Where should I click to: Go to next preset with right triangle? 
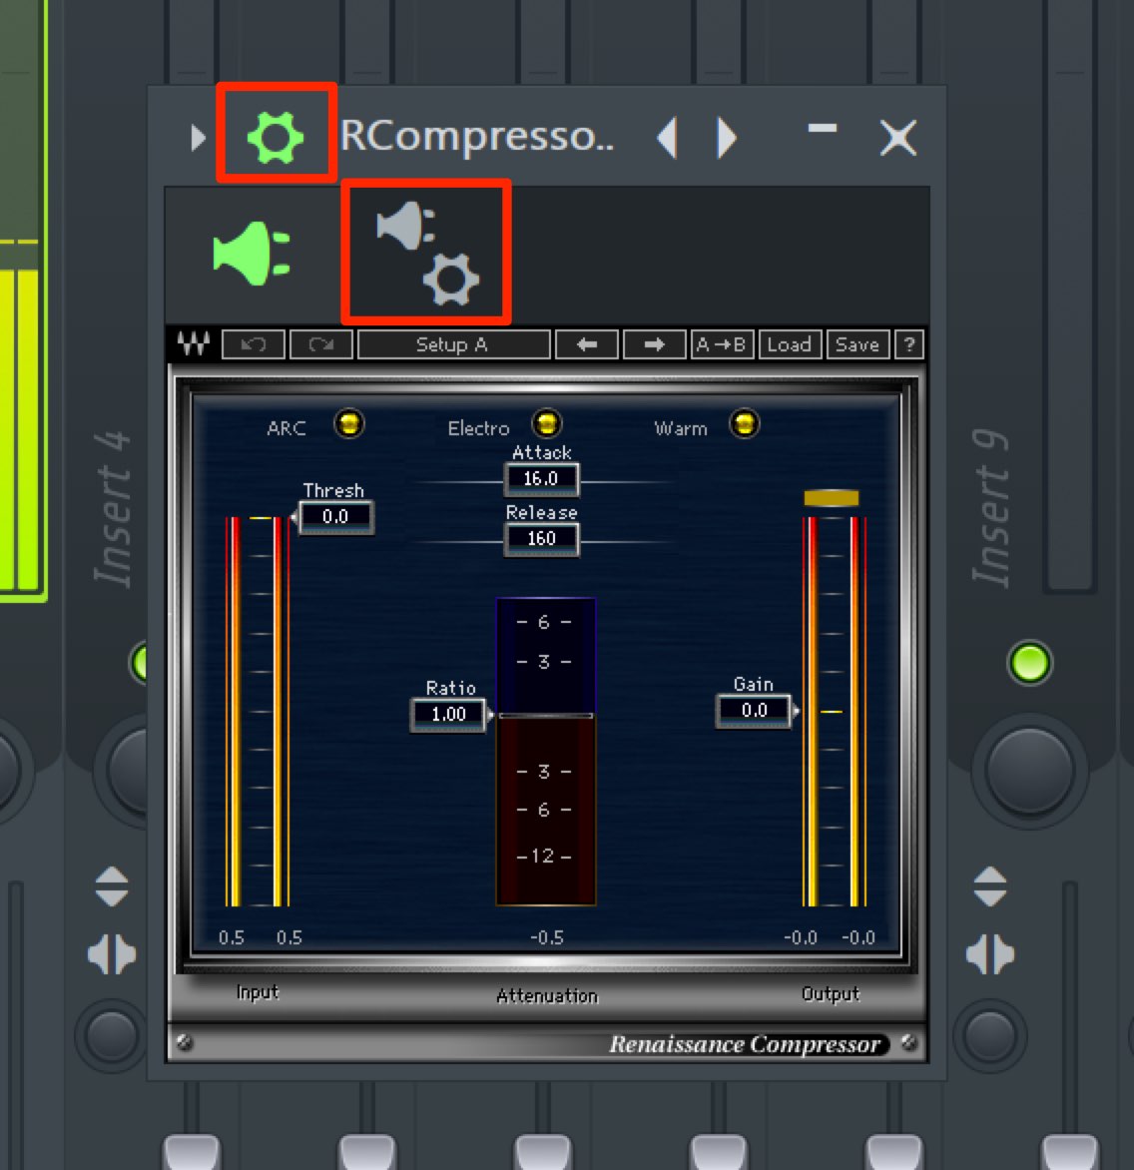coord(726,138)
